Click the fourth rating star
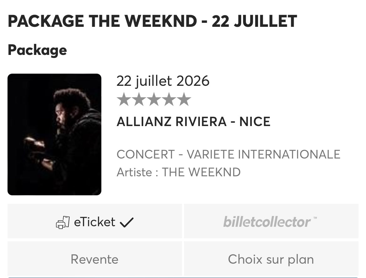 169,99
